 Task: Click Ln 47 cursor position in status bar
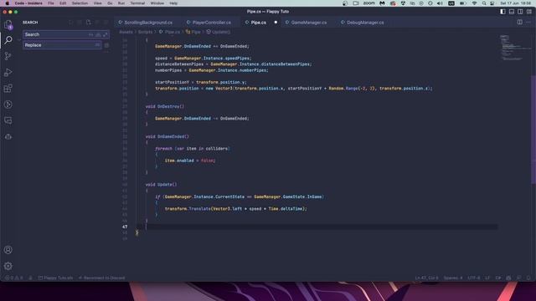pos(426,278)
